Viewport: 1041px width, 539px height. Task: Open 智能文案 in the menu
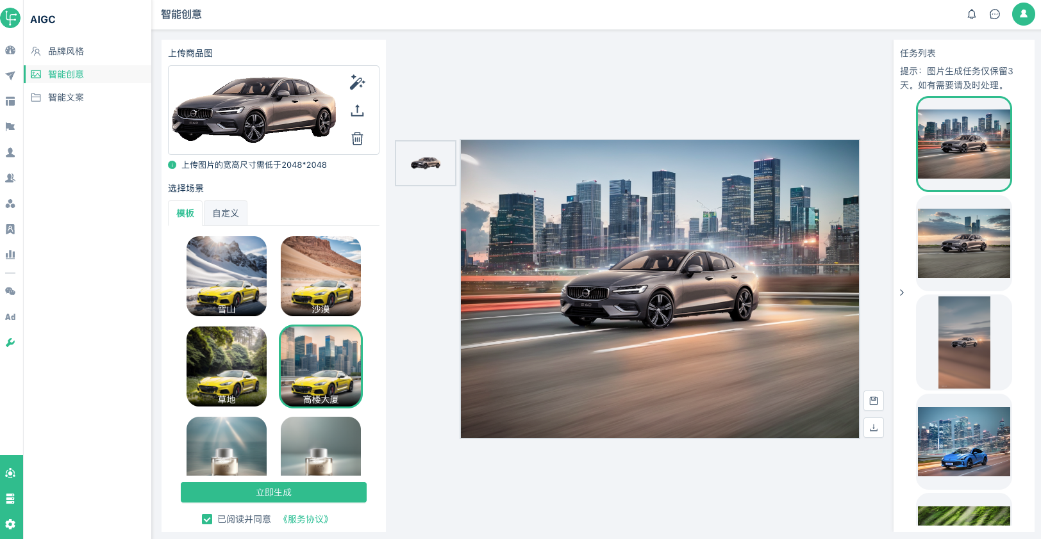click(x=66, y=97)
